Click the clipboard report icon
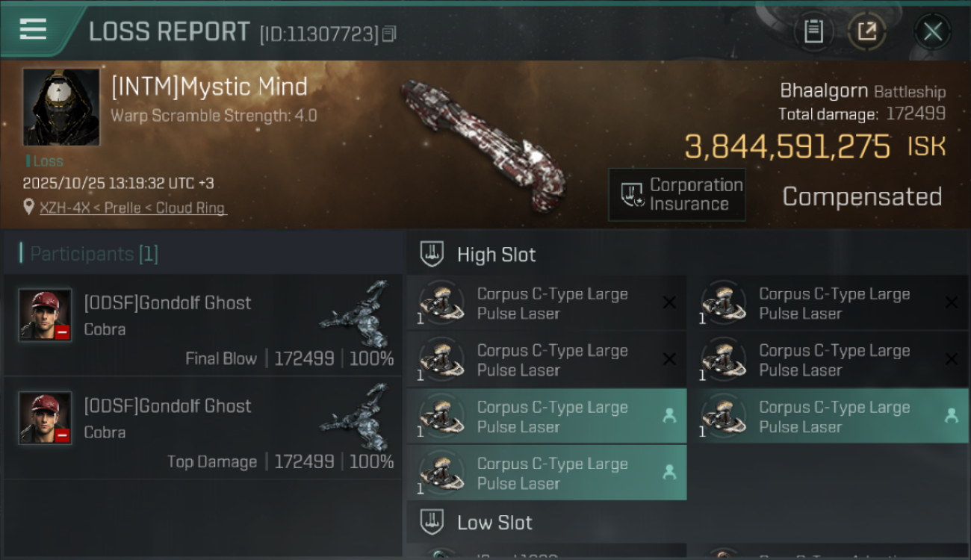 [x=813, y=31]
